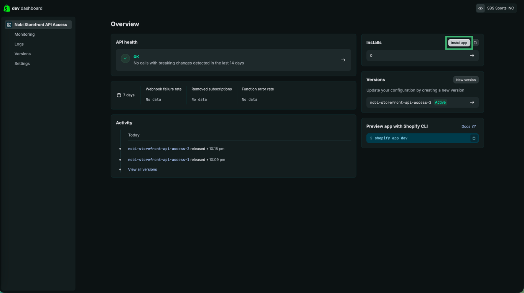Open the Versions sidebar item
The image size is (524, 293).
pyautogui.click(x=23, y=54)
